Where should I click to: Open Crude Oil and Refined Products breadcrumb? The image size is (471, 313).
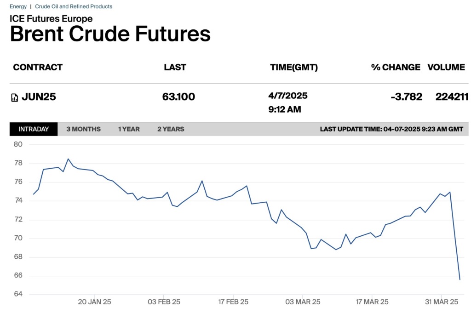[x=74, y=6]
